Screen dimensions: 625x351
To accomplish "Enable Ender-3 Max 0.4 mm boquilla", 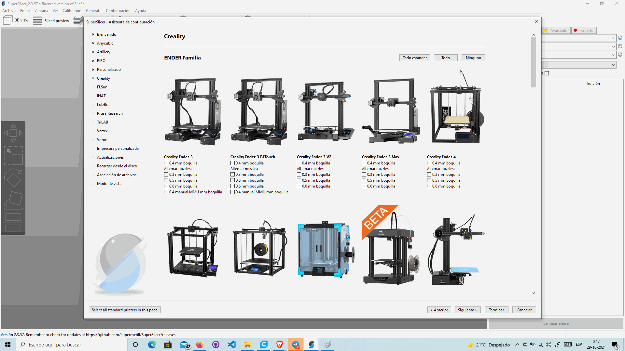I will point(364,163).
